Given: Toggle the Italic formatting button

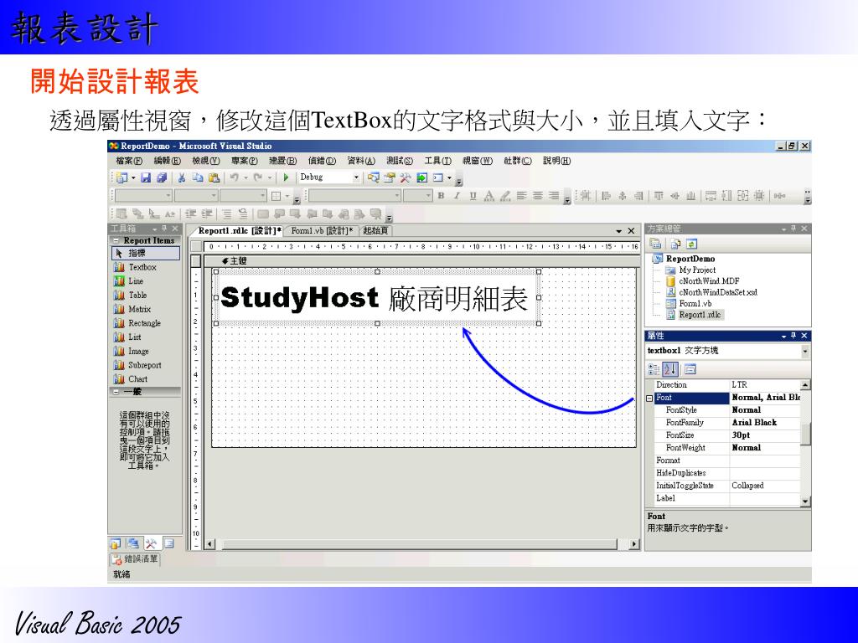Looking at the screenshot, I should click(457, 196).
